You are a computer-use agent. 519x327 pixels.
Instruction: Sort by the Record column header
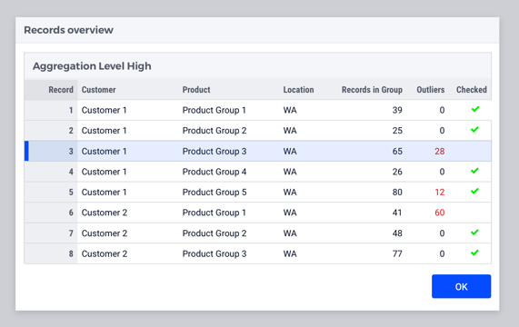pos(61,90)
